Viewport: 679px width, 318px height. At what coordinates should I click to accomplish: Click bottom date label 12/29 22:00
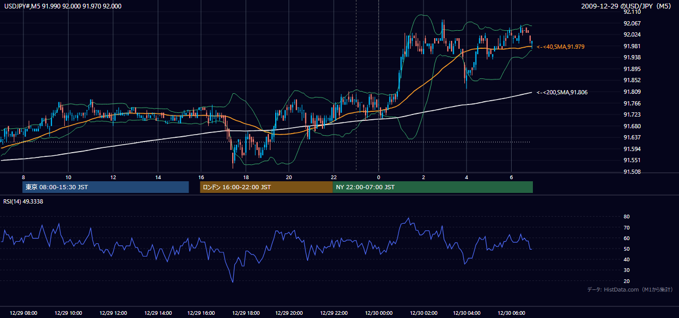click(x=334, y=313)
